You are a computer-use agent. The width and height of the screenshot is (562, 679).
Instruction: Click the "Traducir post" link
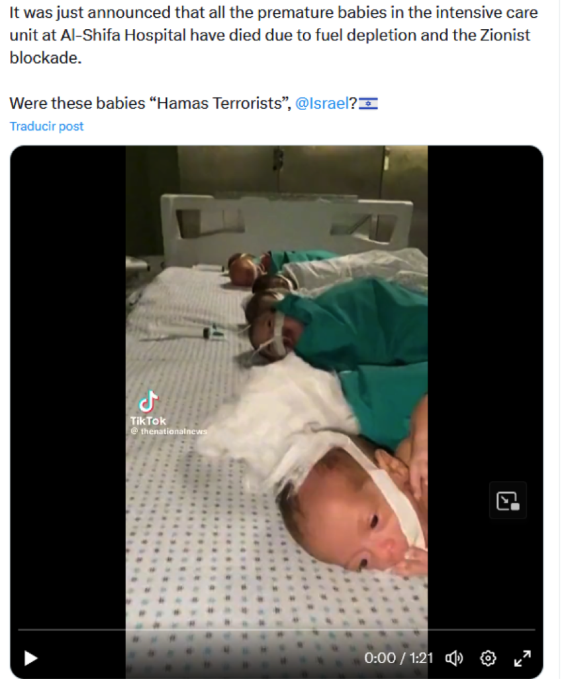46,126
